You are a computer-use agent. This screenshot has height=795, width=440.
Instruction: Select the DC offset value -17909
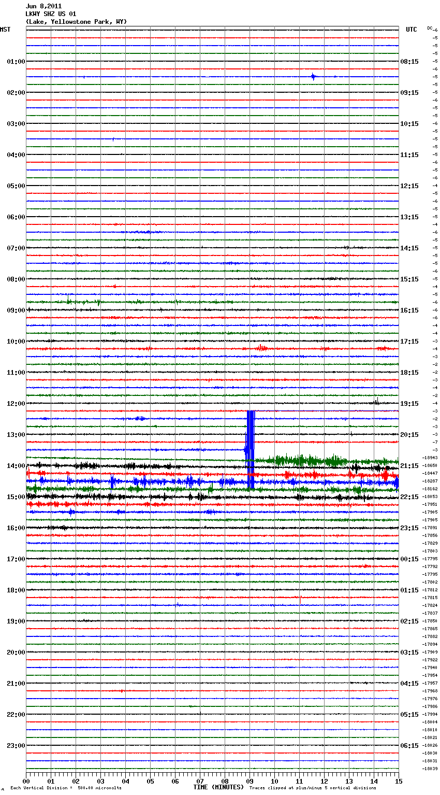[x=430, y=652]
